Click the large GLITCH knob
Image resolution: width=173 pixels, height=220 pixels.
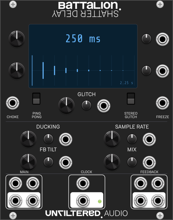(66, 105)
